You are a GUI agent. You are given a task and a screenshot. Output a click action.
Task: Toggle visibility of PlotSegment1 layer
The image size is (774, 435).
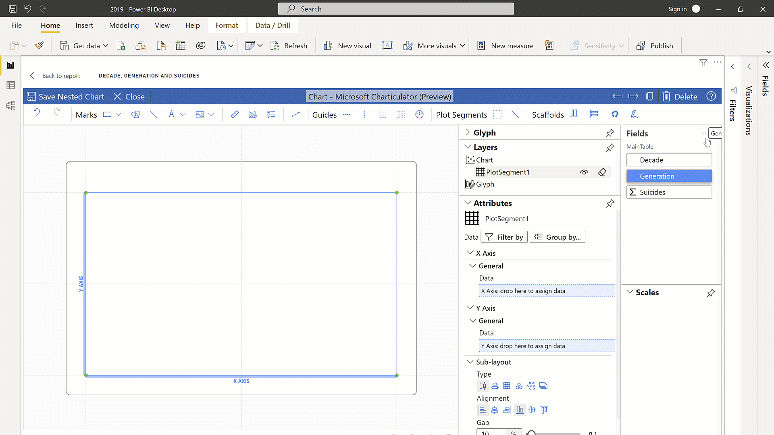point(584,172)
